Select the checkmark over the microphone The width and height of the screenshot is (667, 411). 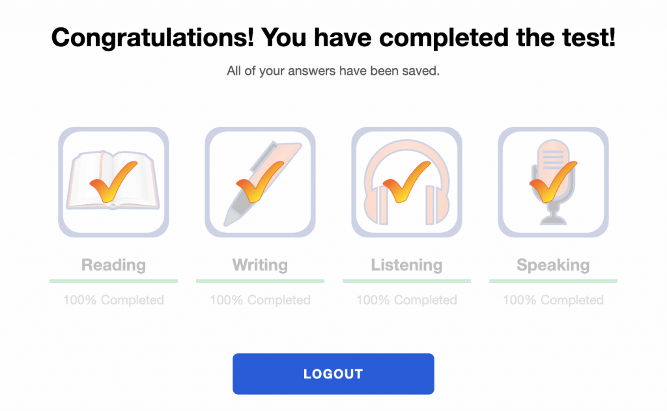(553, 181)
